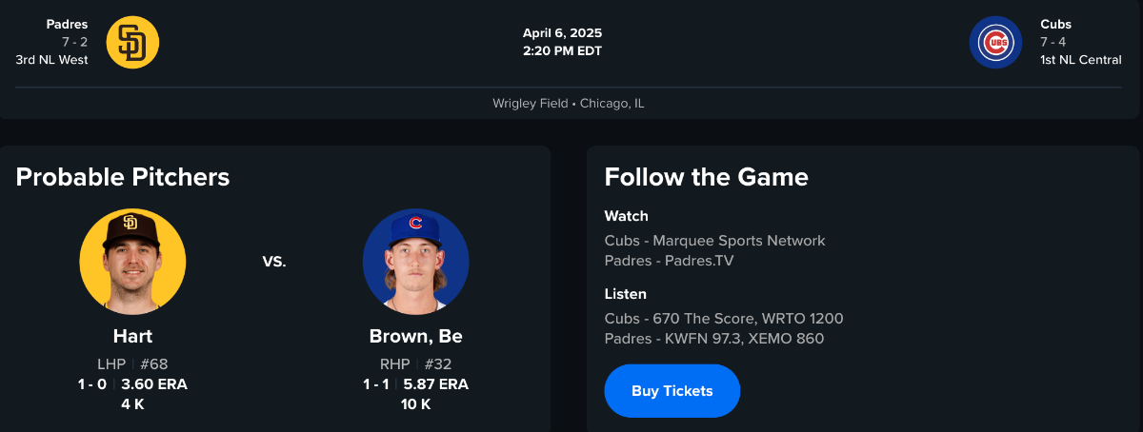
Task: Click Hart's 3.60 ERA stat
Action: click(x=154, y=384)
